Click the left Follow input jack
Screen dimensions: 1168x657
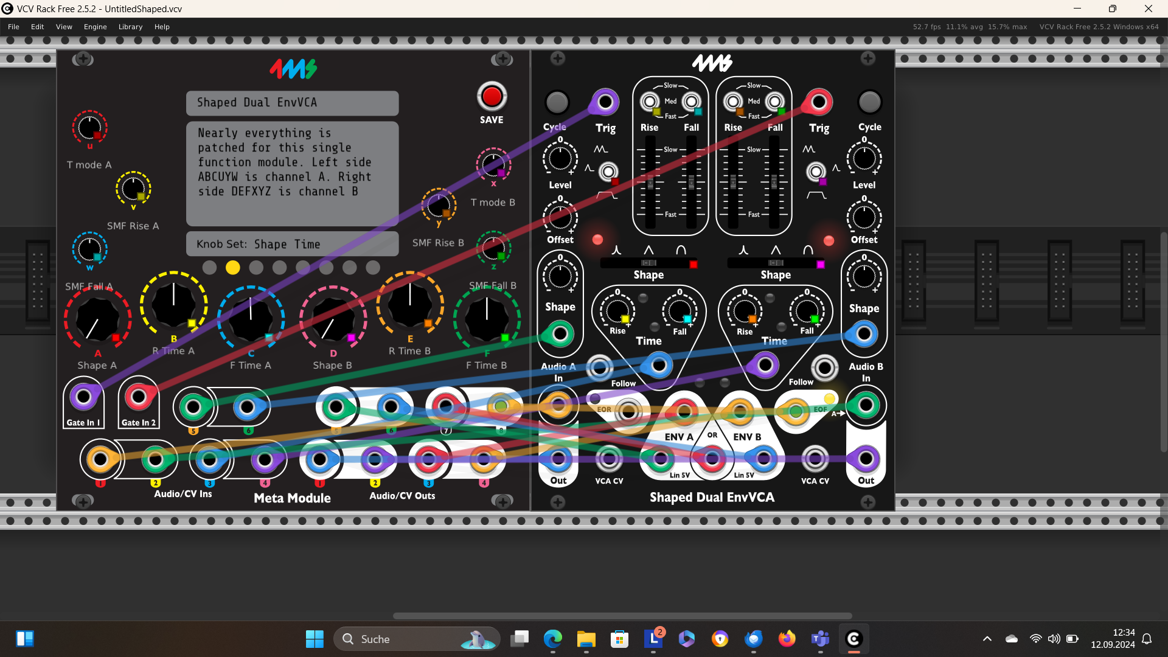599,367
